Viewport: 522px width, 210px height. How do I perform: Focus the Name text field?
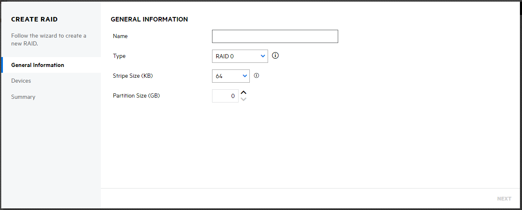[x=275, y=36]
